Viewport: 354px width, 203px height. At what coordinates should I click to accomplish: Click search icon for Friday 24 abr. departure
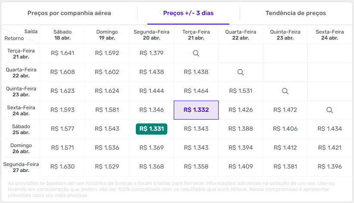(x=329, y=110)
